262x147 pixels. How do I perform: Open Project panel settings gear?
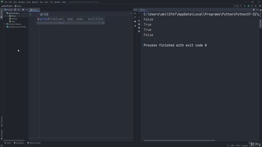[x=23, y=10]
